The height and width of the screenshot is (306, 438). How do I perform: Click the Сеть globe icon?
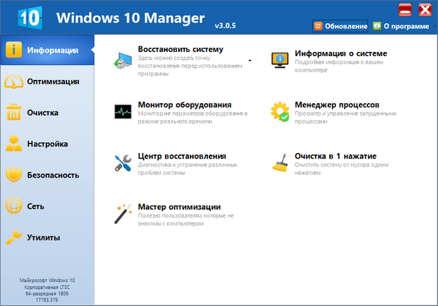click(14, 206)
